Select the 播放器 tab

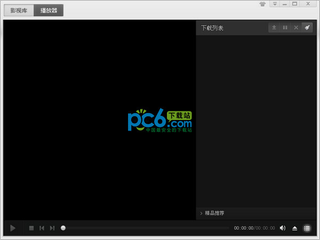coord(49,11)
